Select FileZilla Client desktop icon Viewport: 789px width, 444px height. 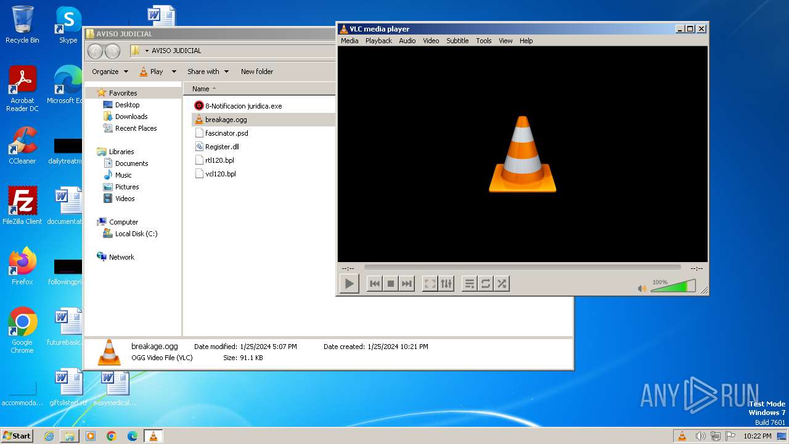(22, 206)
